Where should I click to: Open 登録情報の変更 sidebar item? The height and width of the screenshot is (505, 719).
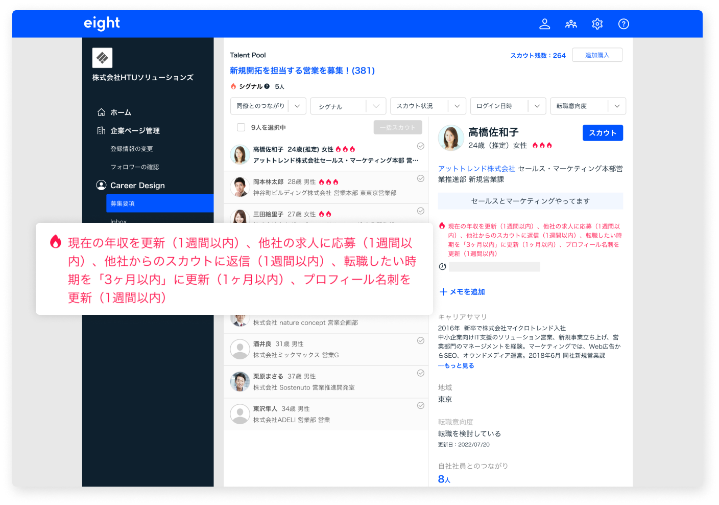click(x=132, y=149)
